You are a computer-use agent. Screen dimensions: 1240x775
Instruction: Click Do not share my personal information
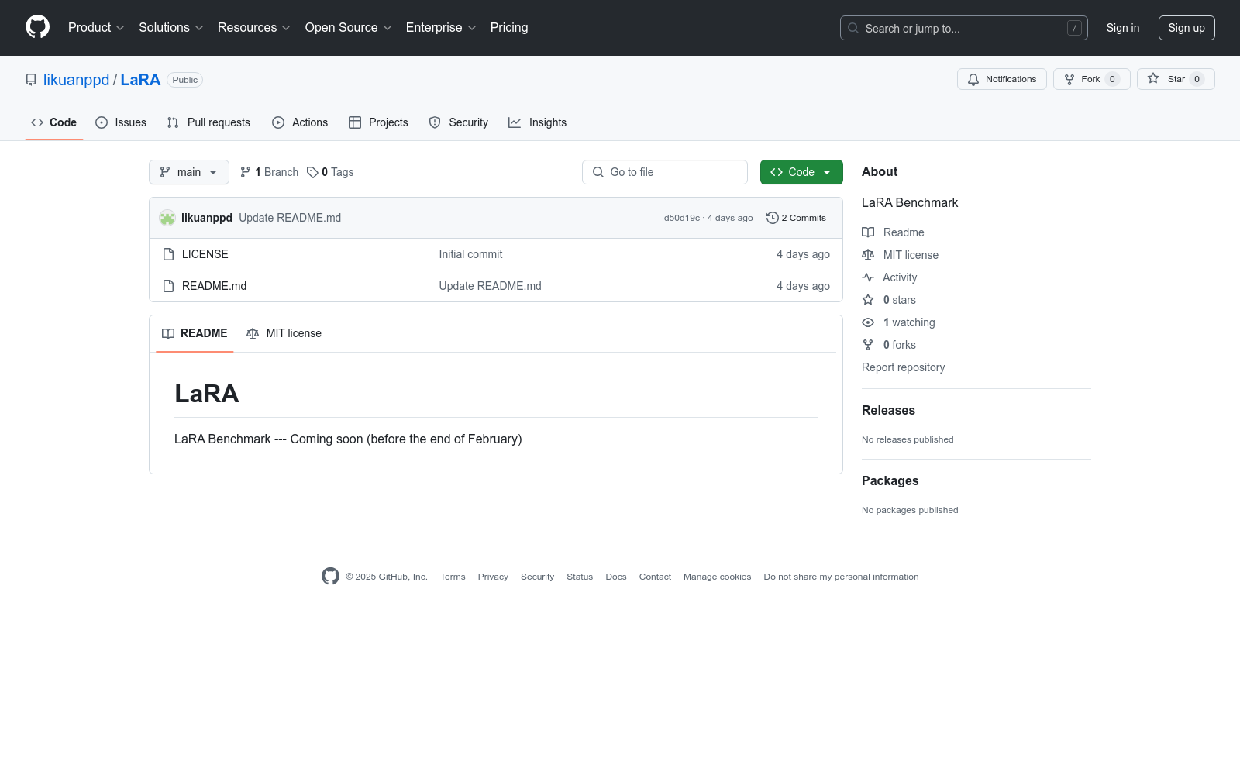841,577
